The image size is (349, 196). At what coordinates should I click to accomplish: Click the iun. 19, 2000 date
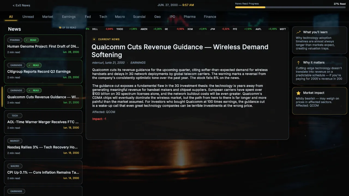pos(71,128)
